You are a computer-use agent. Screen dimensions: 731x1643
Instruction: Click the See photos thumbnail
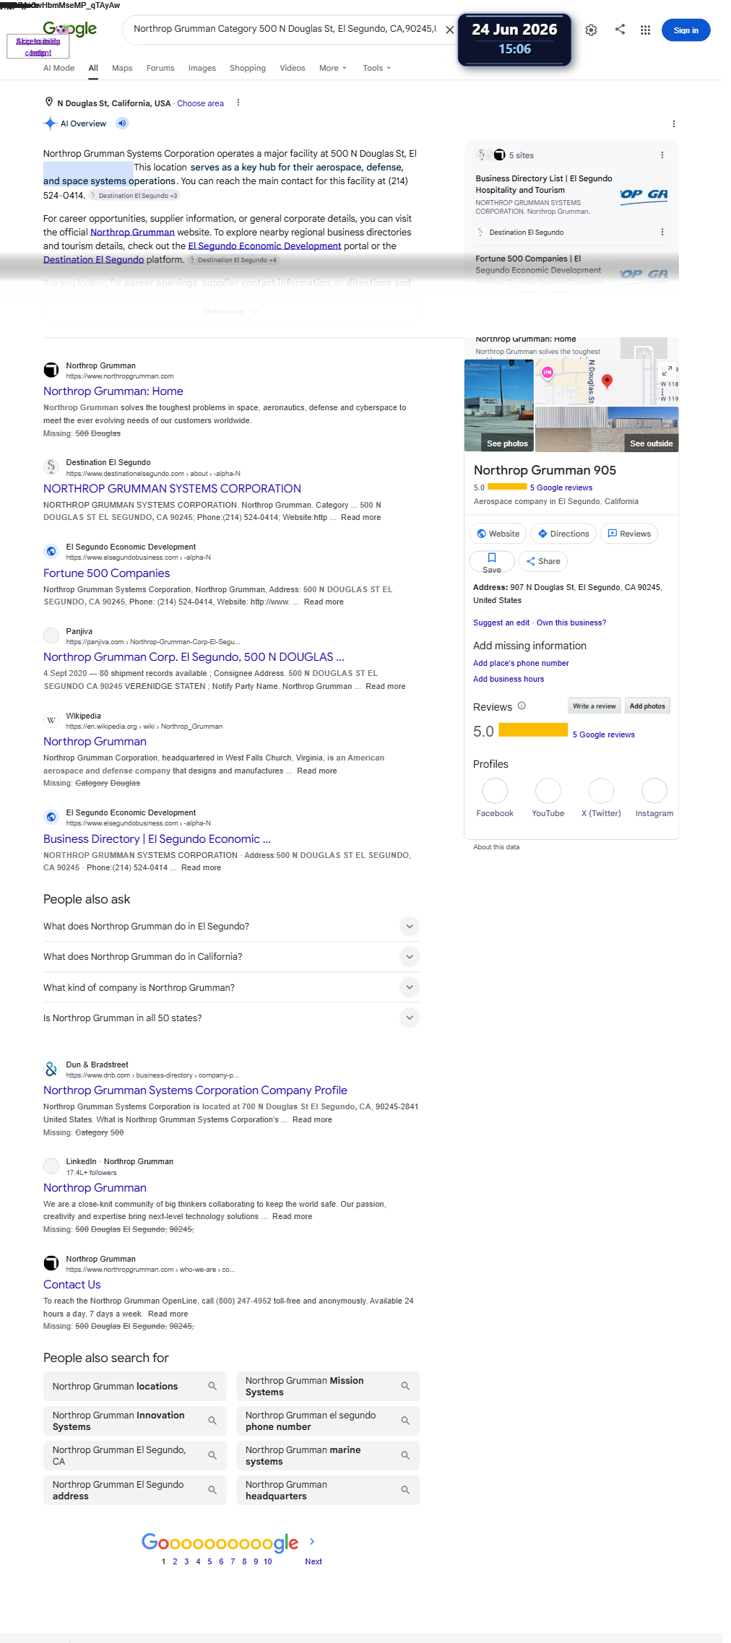[499, 406]
